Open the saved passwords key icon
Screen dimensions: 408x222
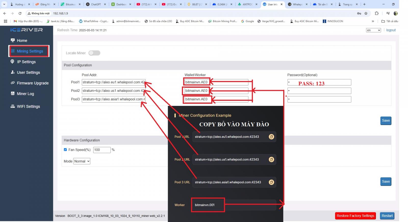359,13
